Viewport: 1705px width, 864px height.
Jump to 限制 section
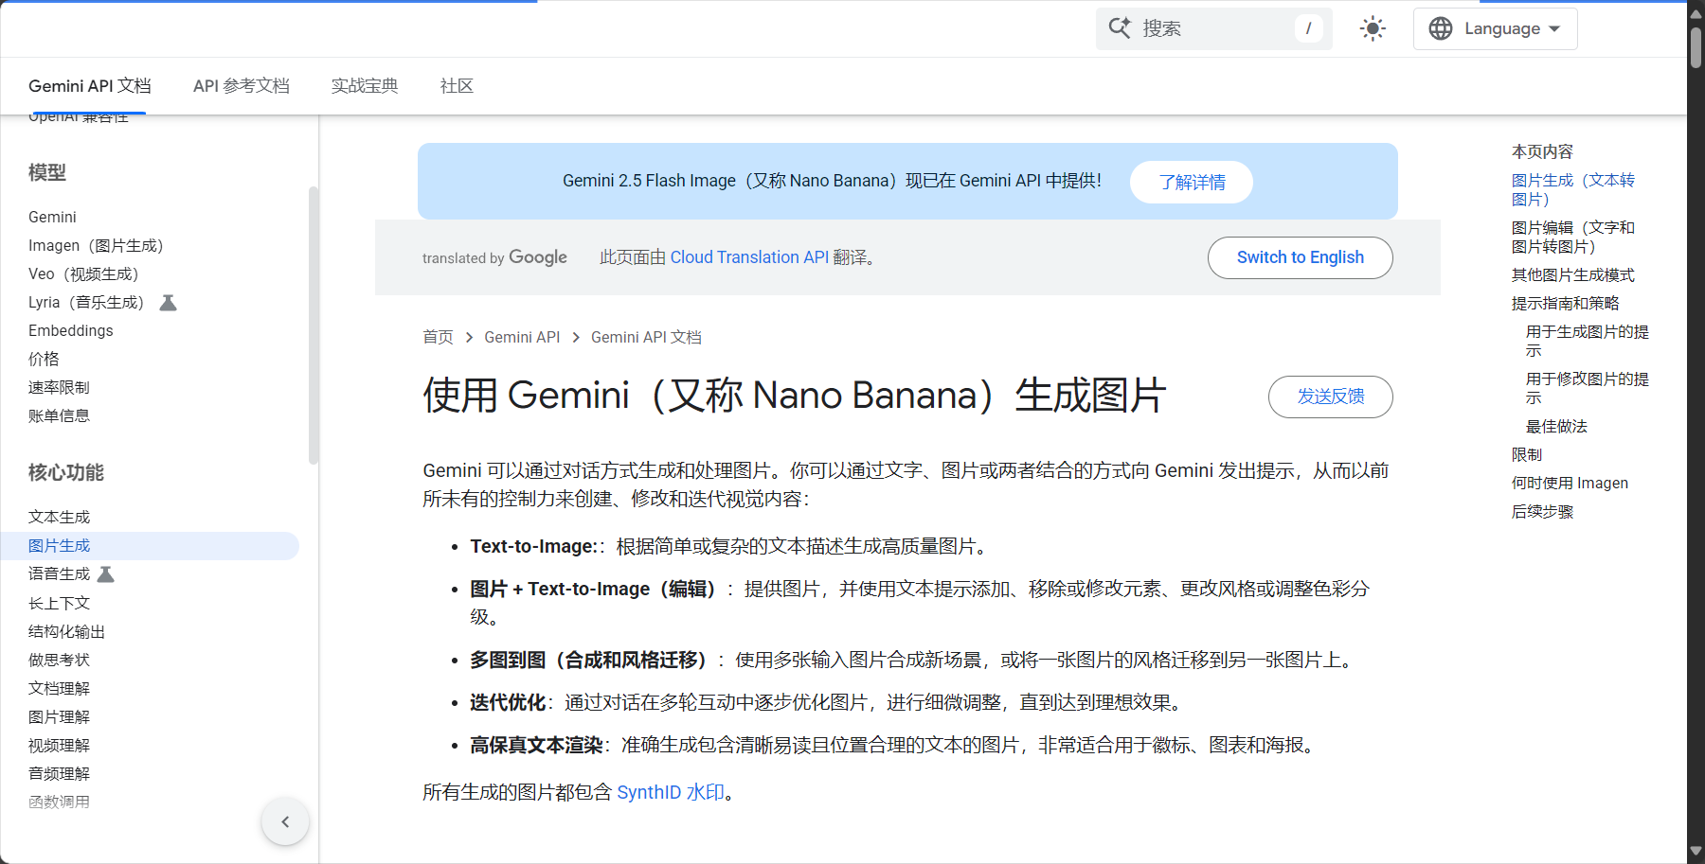tap(1527, 454)
